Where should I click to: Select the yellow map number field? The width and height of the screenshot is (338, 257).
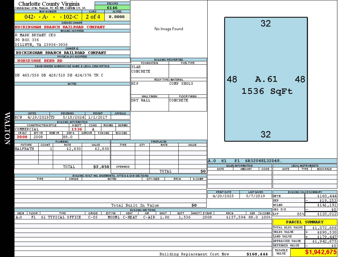[48, 17]
